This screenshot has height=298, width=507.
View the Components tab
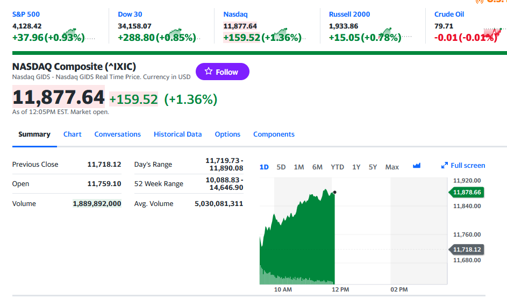coord(274,134)
